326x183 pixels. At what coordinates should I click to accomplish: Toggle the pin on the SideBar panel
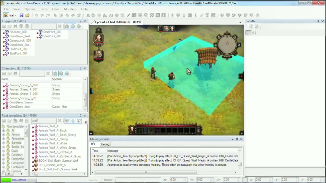point(318,21)
